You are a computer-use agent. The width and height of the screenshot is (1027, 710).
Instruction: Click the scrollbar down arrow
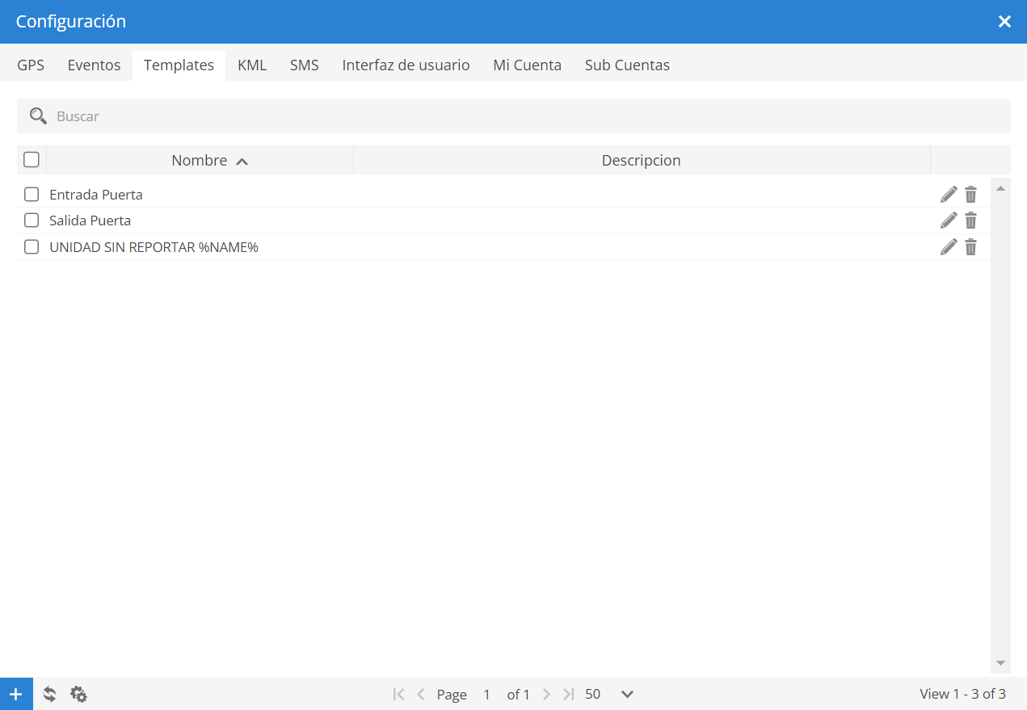pos(1000,663)
